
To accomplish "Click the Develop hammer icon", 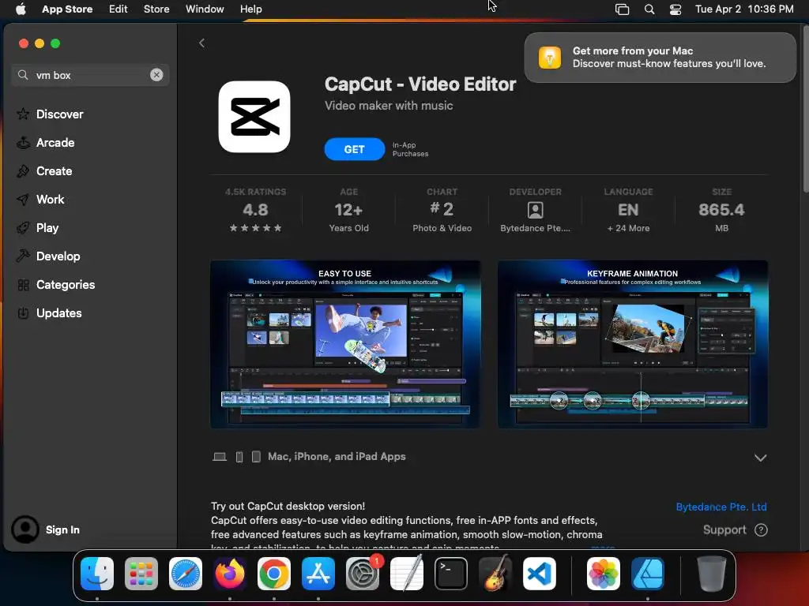I will (23, 256).
